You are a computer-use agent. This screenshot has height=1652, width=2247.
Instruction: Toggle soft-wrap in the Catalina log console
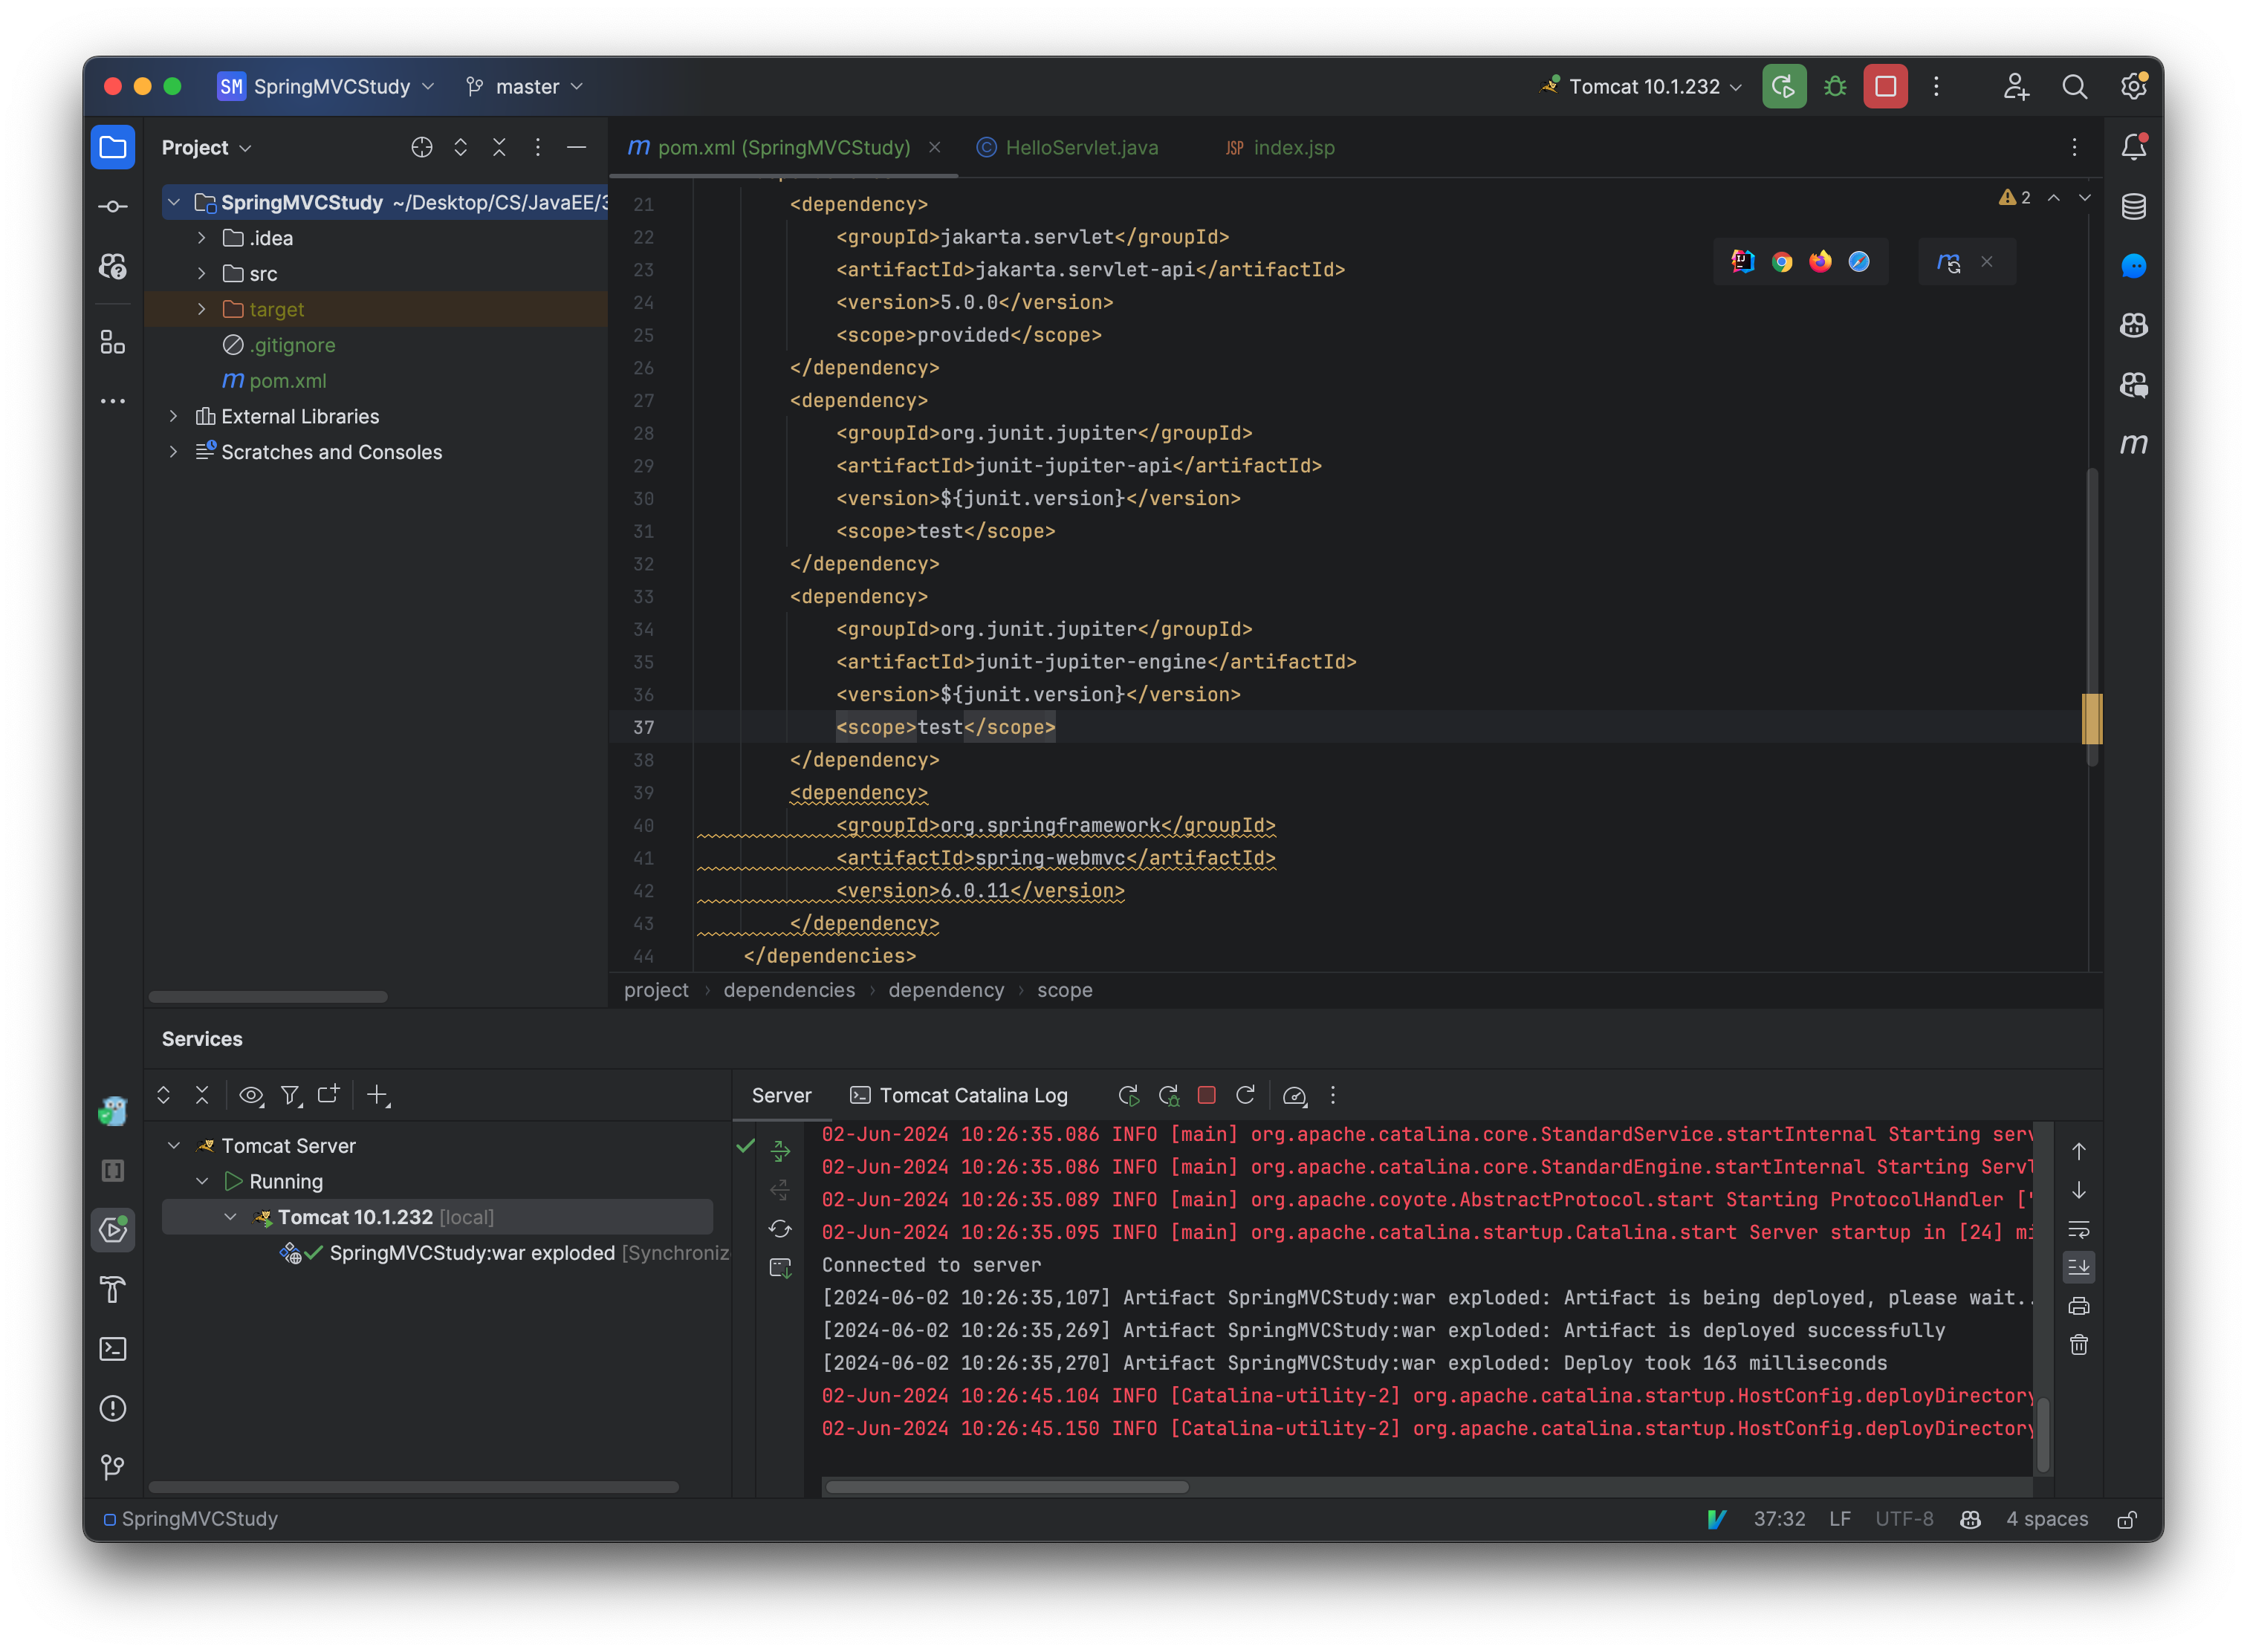tap(2080, 1230)
